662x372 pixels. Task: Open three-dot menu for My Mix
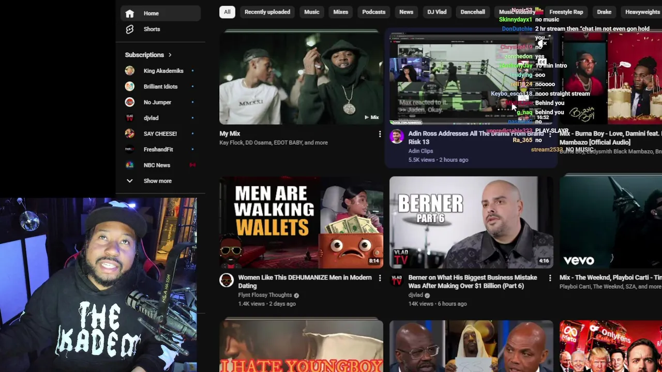click(x=380, y=134)
